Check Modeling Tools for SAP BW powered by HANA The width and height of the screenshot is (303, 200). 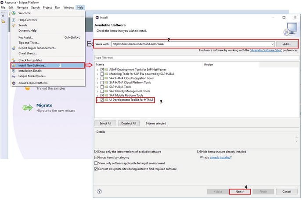pyautogui.click(x=102, y=74)
